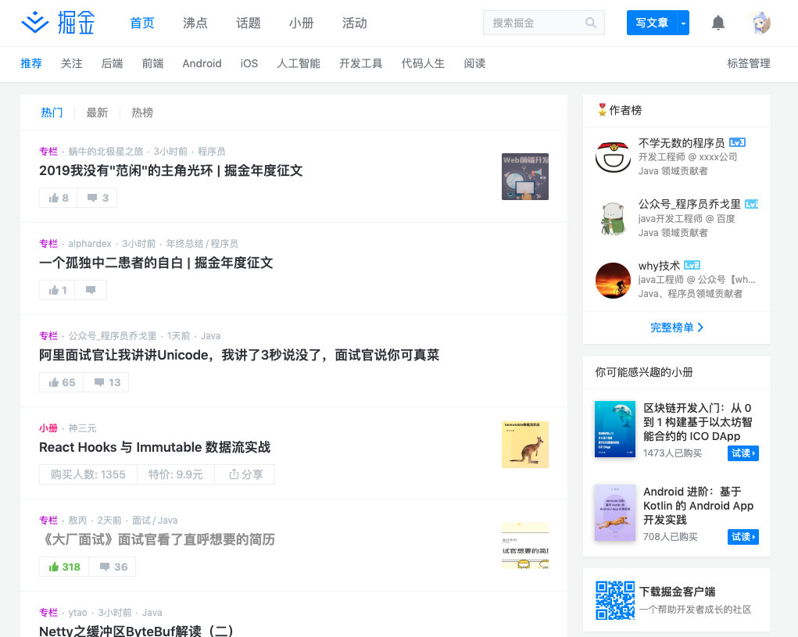798x637 pixels.
Task: Click the search magnifier icon
Action: pyautogui.click(x=590, y=23)
